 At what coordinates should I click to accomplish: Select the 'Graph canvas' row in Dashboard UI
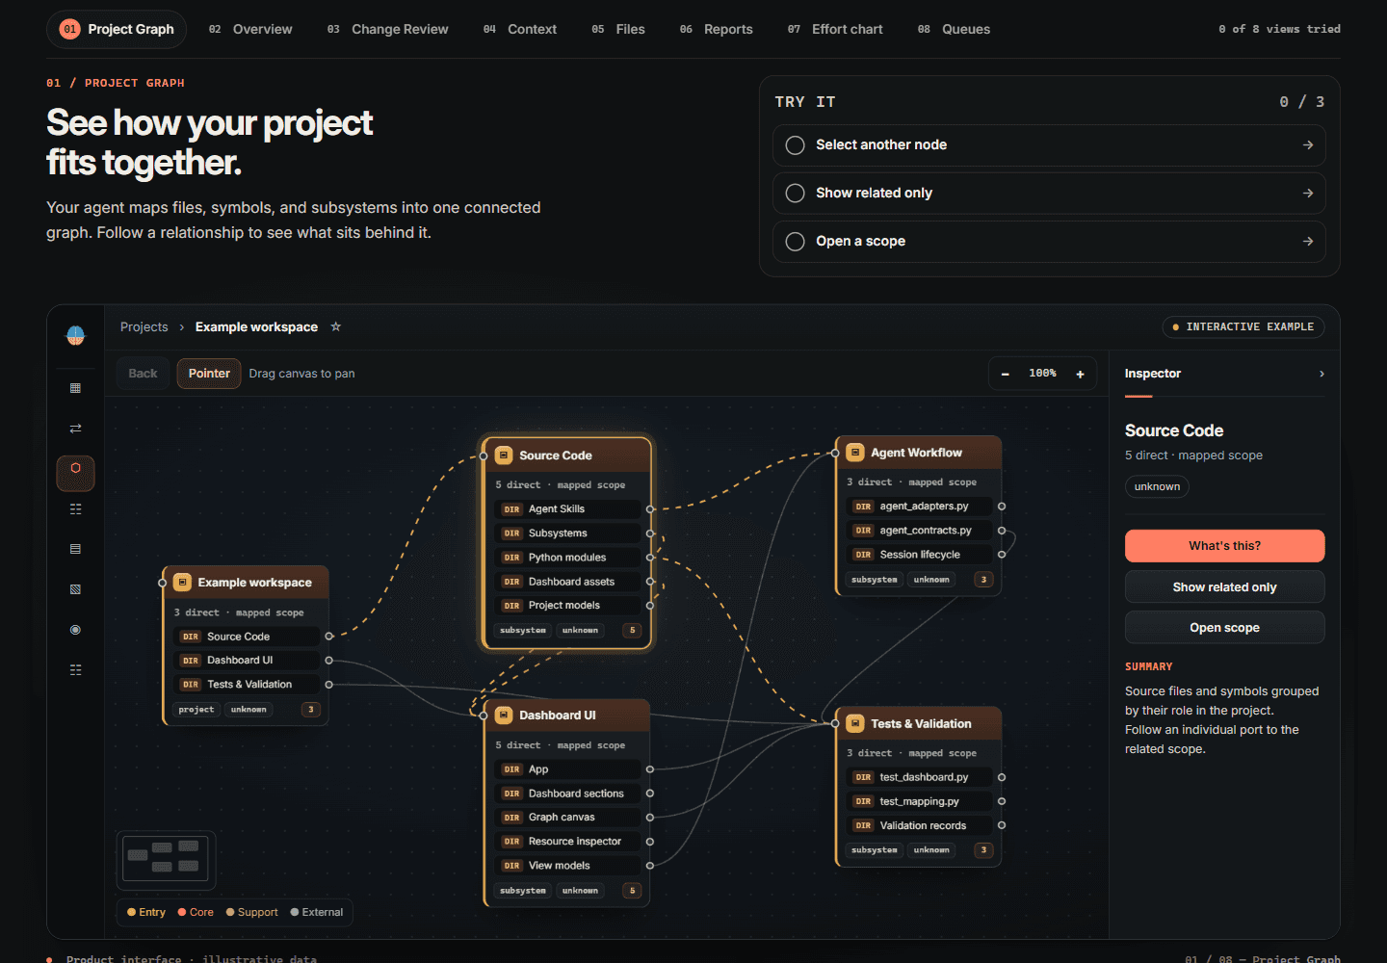point(568,818)
